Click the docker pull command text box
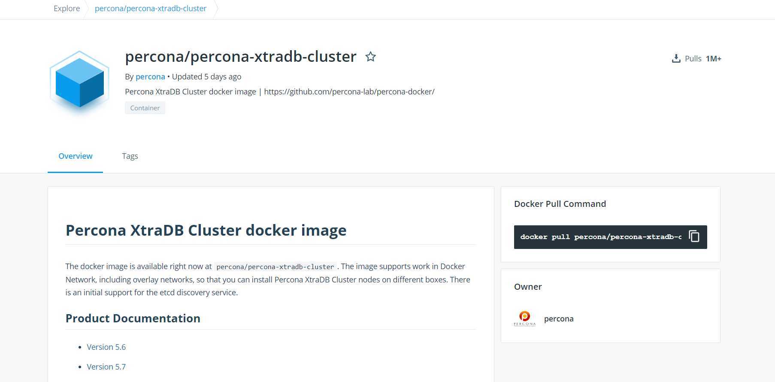The height and width of the screenshot is (382, 775). tap(601, 237)
